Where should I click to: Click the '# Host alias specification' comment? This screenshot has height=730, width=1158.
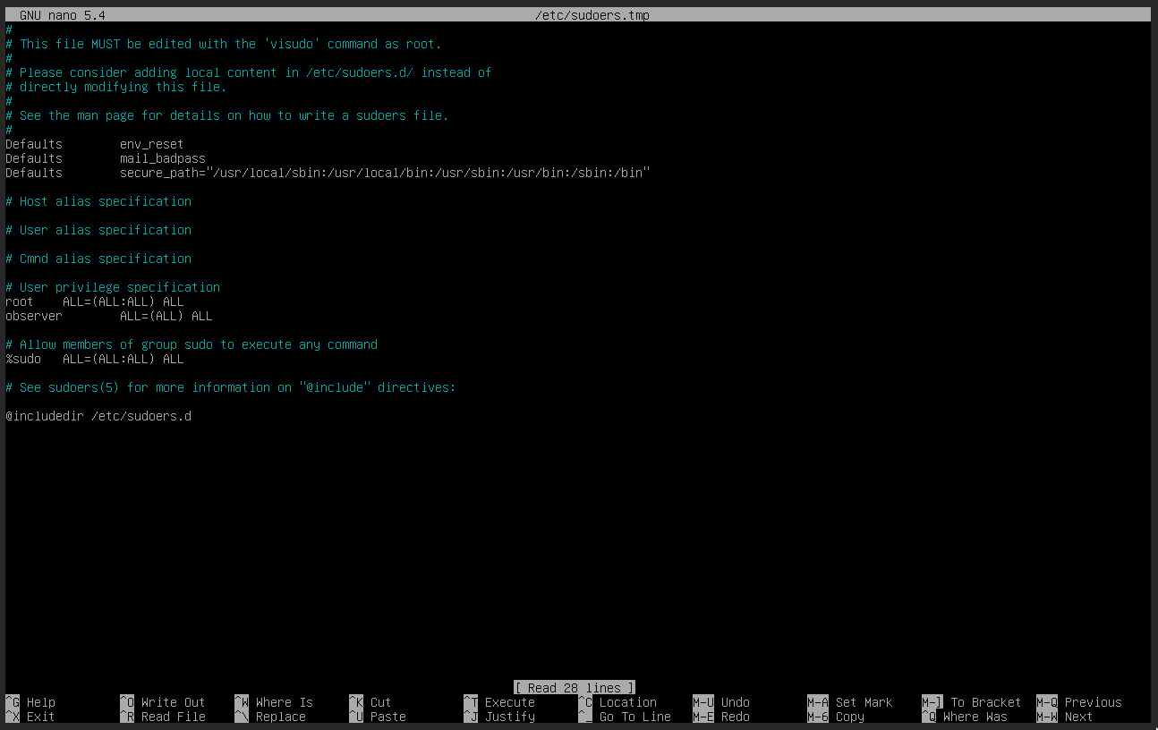pos(98,201)
